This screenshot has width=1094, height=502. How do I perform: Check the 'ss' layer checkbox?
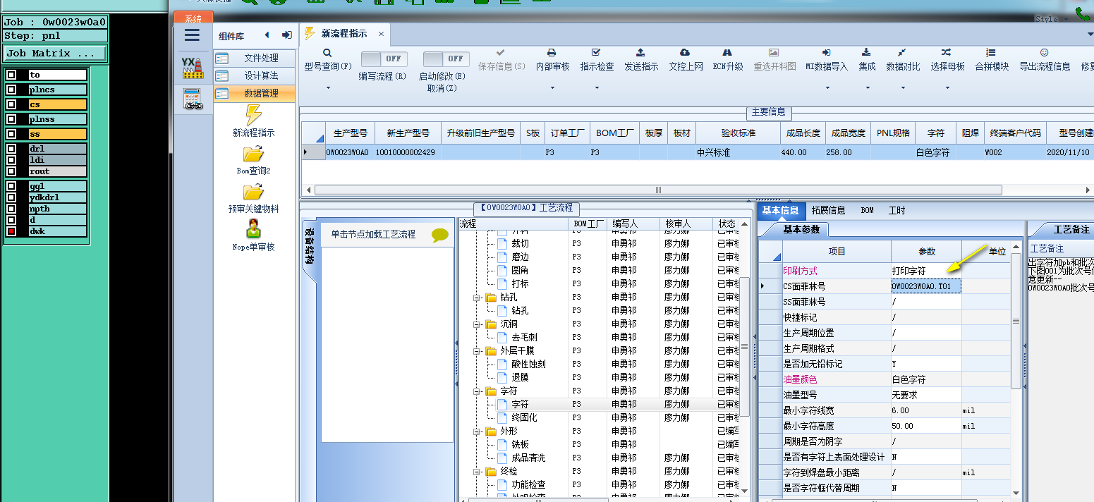(x=11, y=134)
